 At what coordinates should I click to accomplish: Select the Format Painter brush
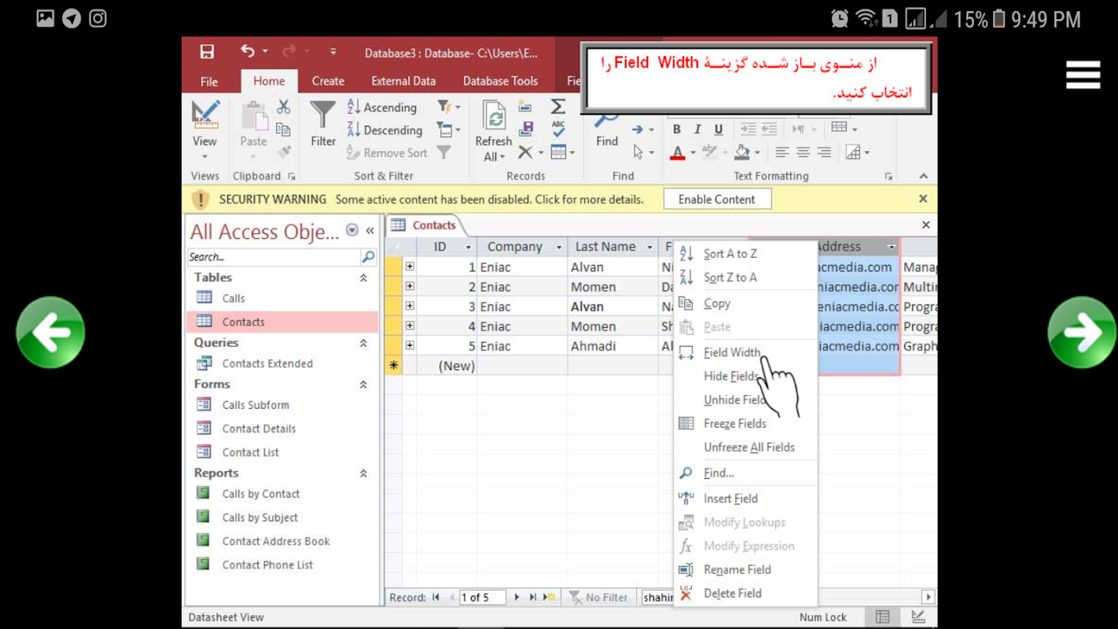coord(283,152)
